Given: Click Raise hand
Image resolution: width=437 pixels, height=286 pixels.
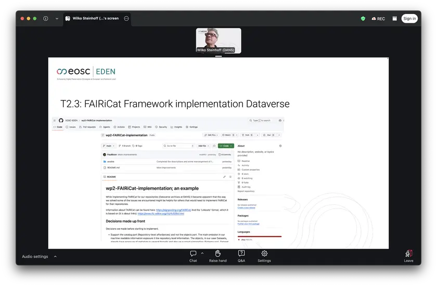Looking at the screenshot, I should (217, 256).
